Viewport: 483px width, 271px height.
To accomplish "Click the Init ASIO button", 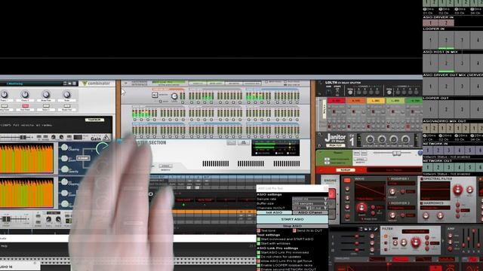I will [x=274, y=212].
